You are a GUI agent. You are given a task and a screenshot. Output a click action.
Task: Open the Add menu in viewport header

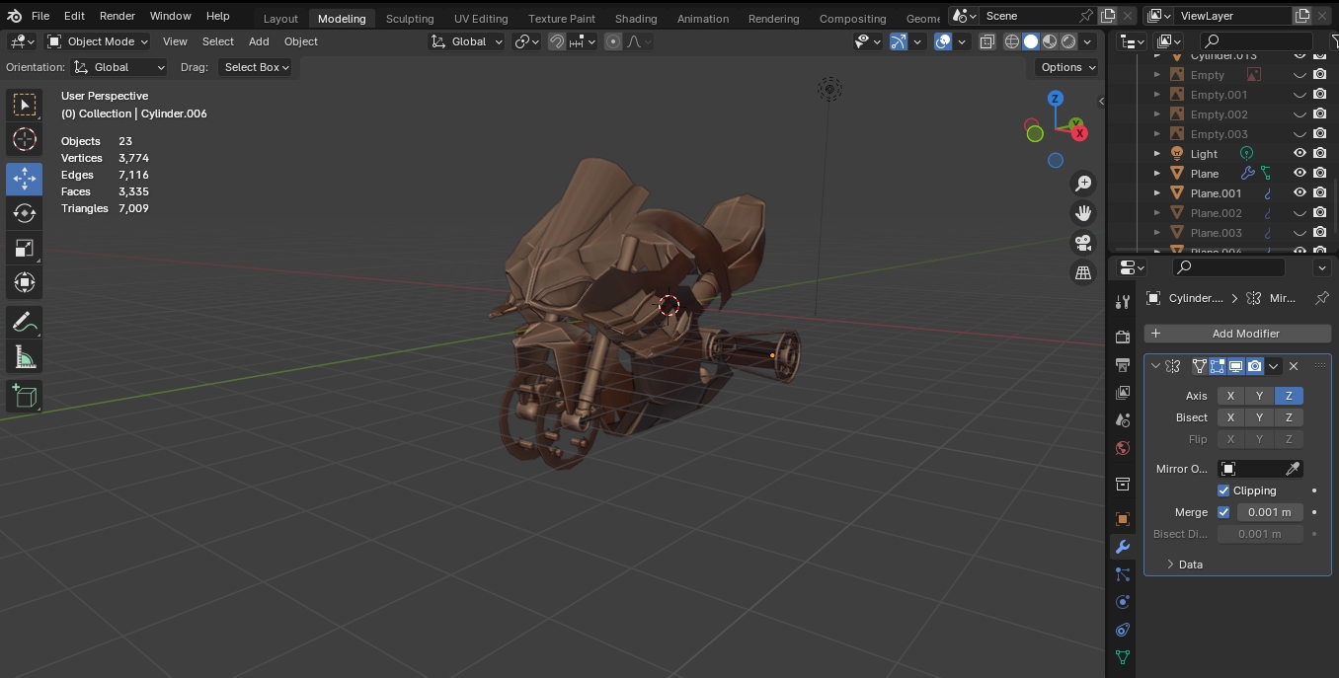coord(259,41)
